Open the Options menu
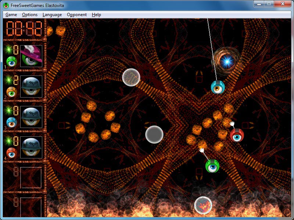This screenshot has width=294, height=220. click(x=30, y=15)
